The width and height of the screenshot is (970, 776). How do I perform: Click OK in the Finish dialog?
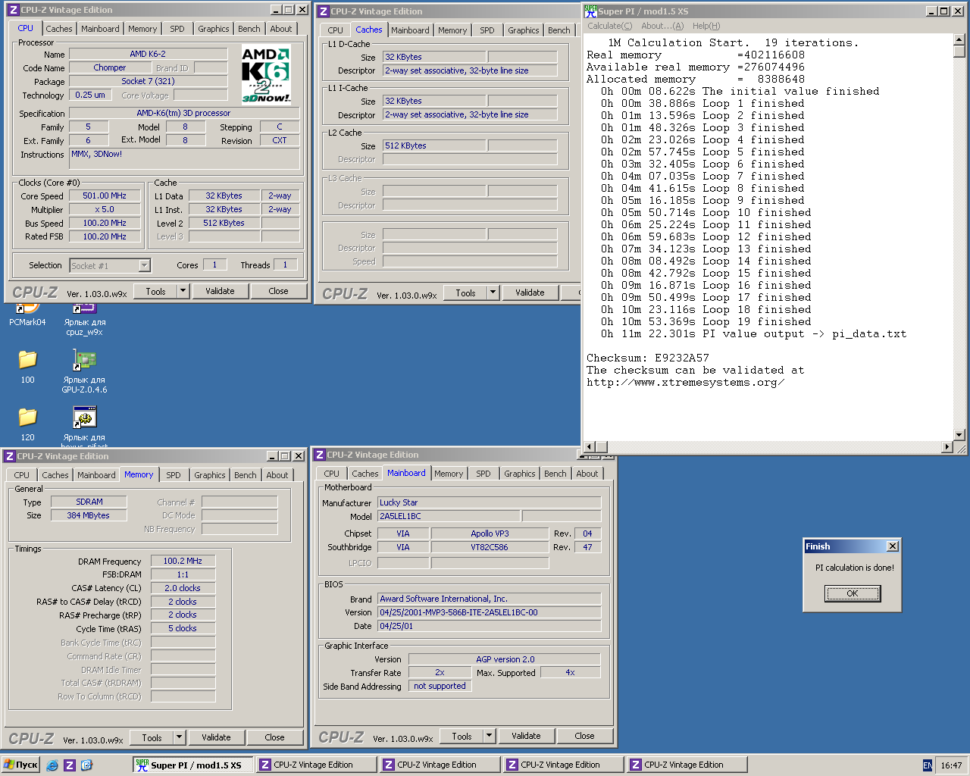pyautogui.click(x=853, y=593)
